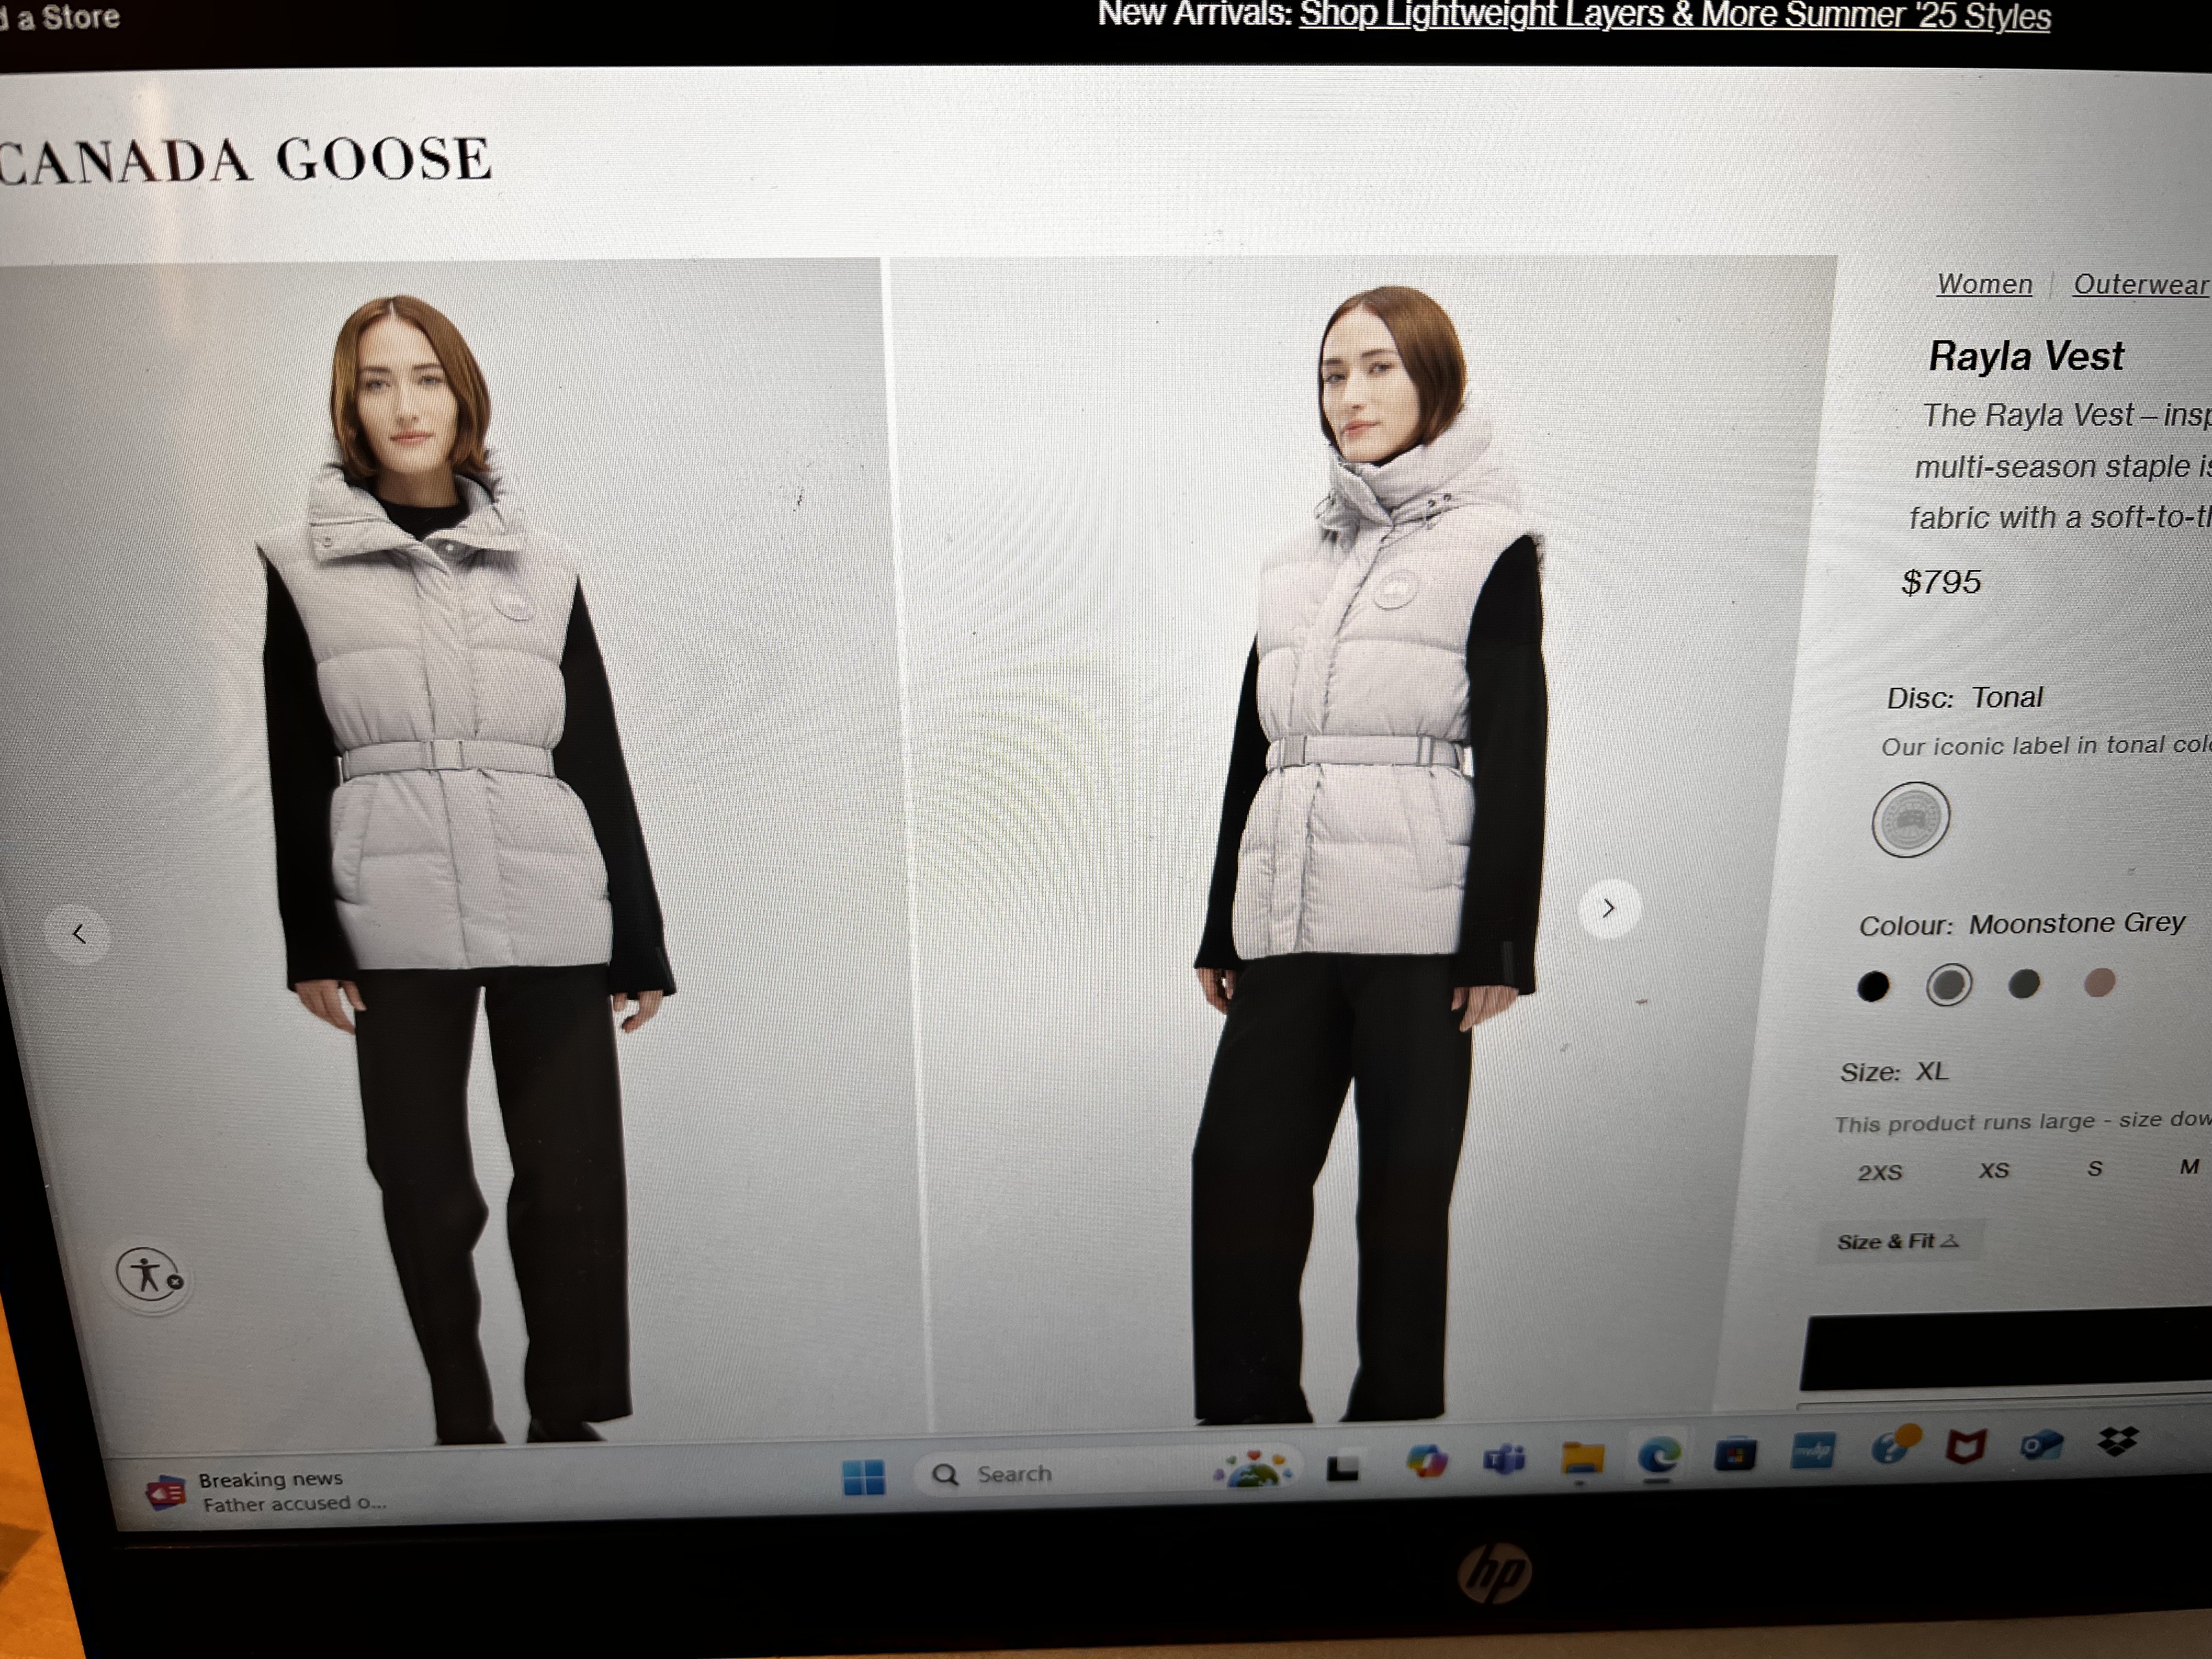2212x1659 pixels.
Task: Open the Outerwear breadcrumb link
Action: pos(2140,284)
